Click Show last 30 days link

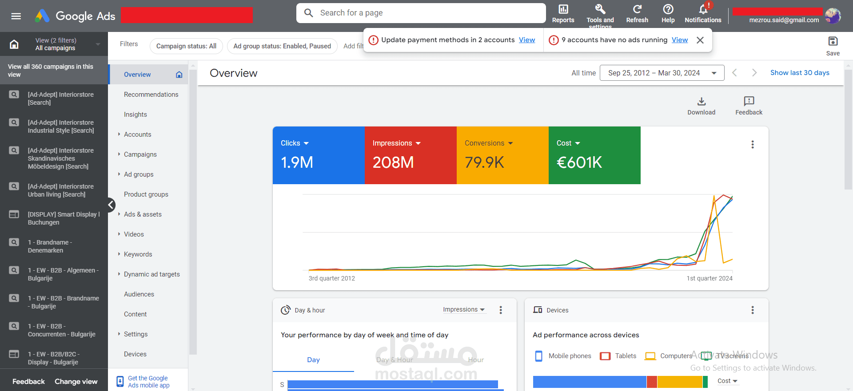[x=800, y=73]
